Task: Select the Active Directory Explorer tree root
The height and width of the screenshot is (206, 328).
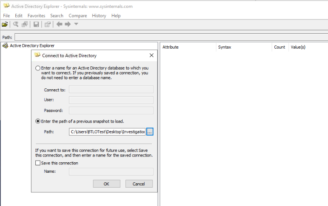Action: [32, 45]
